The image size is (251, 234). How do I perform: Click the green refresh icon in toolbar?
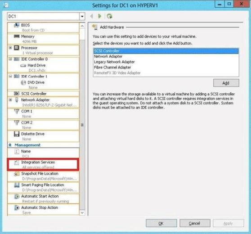[x=109, y=16]
